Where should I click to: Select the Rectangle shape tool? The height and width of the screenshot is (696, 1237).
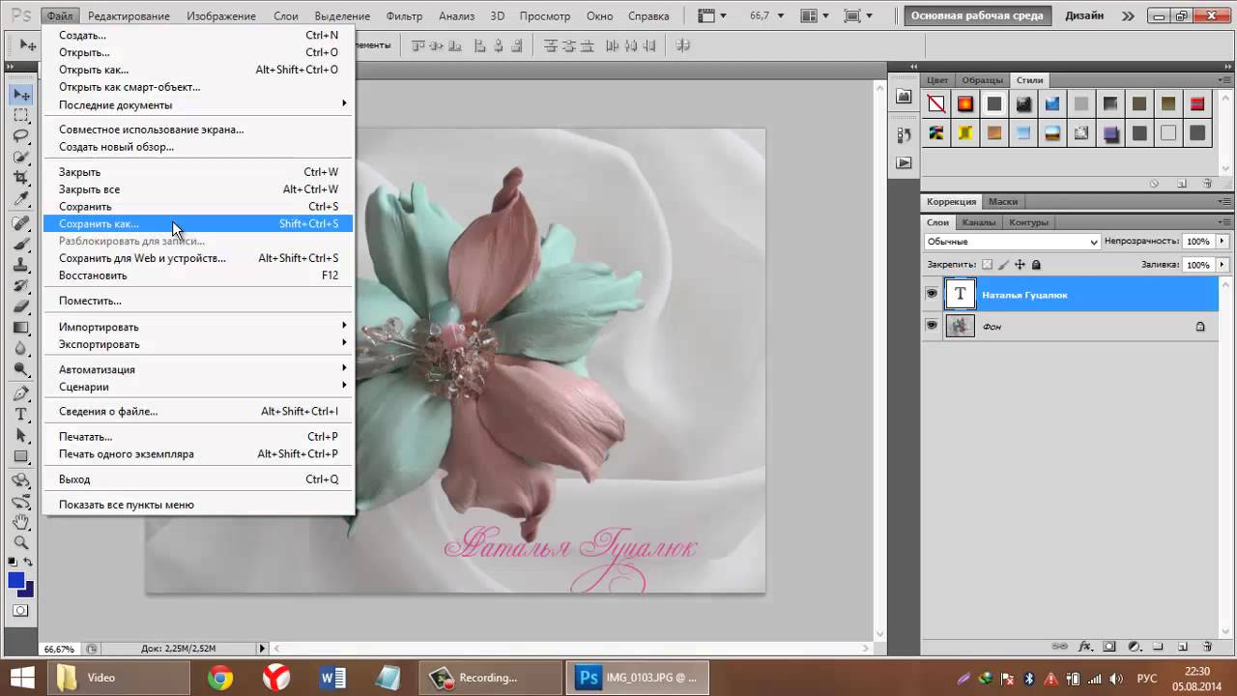20,457
